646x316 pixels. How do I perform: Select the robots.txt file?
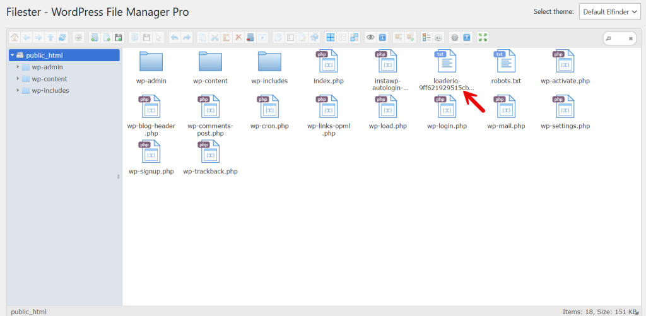pos(507,67)
